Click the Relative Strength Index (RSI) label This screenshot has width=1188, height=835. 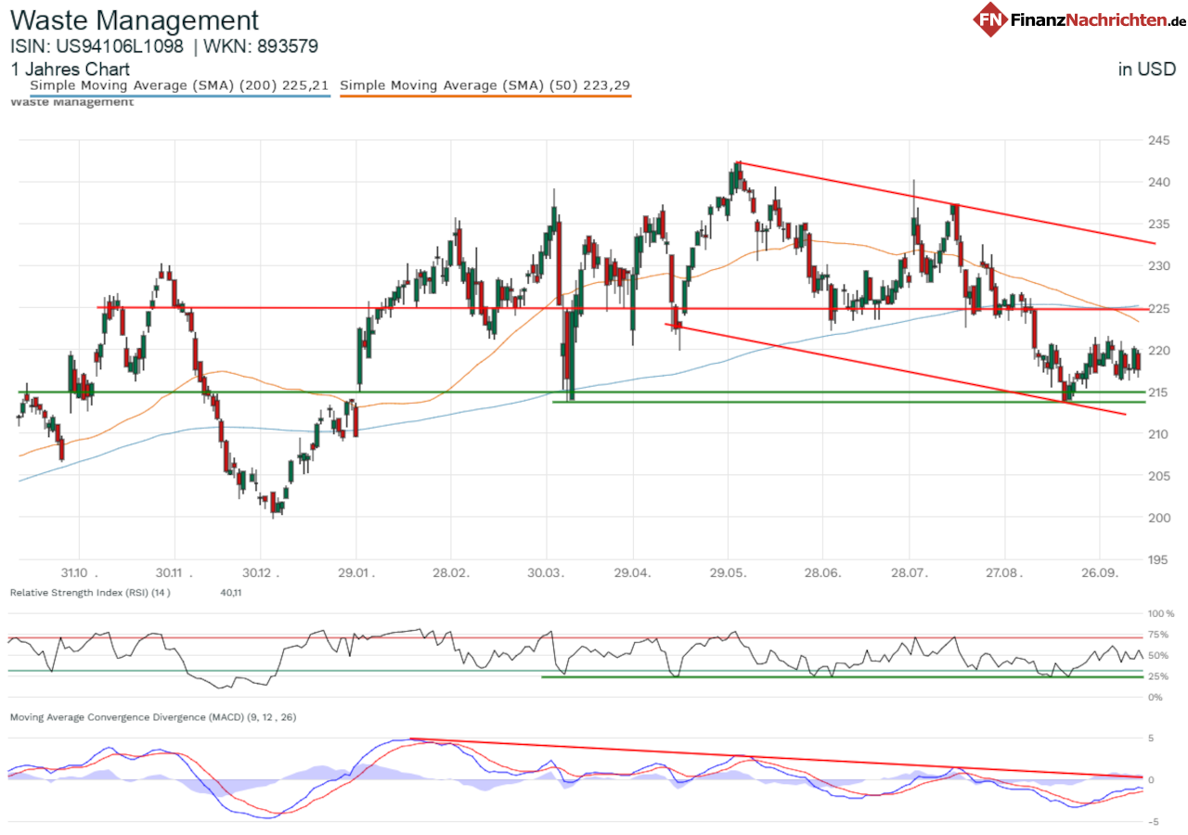(x=90, y=592)
